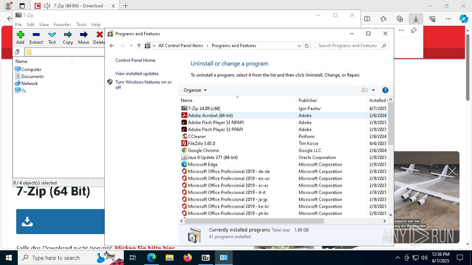Go up to All Control Panel Items

(139, 46)
